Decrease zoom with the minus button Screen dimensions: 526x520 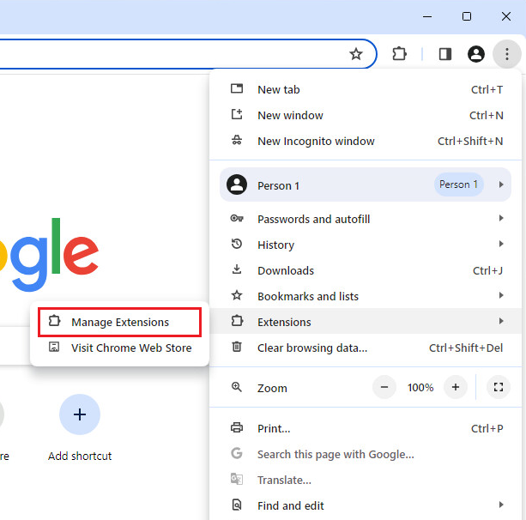[x=384, y=387]
